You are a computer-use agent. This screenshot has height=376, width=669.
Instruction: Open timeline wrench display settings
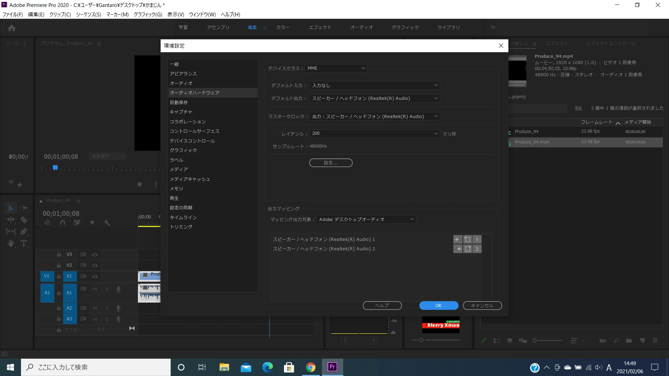[107, 223]
